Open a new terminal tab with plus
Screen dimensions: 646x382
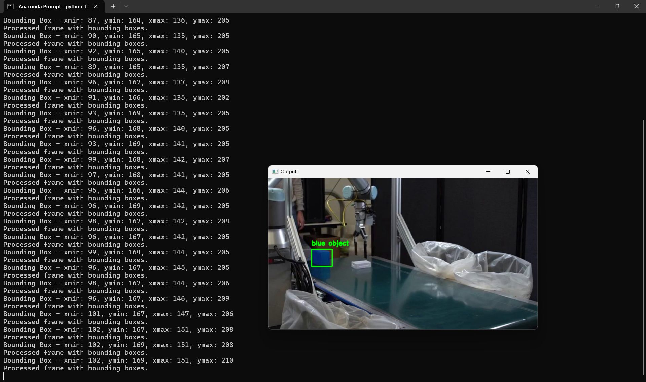pyautogui.click(x=113, y=6)
